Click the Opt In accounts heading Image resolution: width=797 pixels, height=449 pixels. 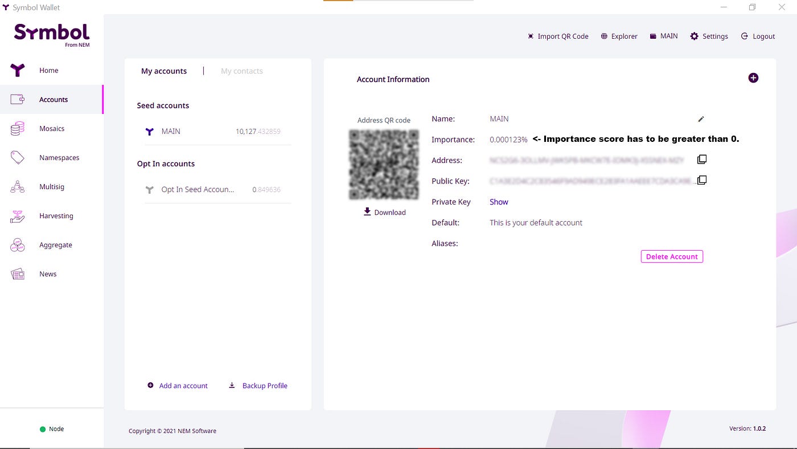click(x=166, y=164)
